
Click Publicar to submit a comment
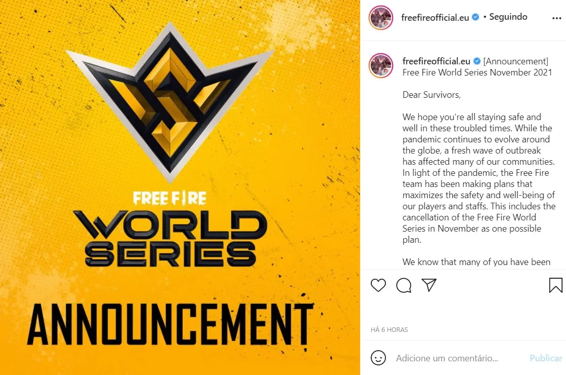[546, 358]
